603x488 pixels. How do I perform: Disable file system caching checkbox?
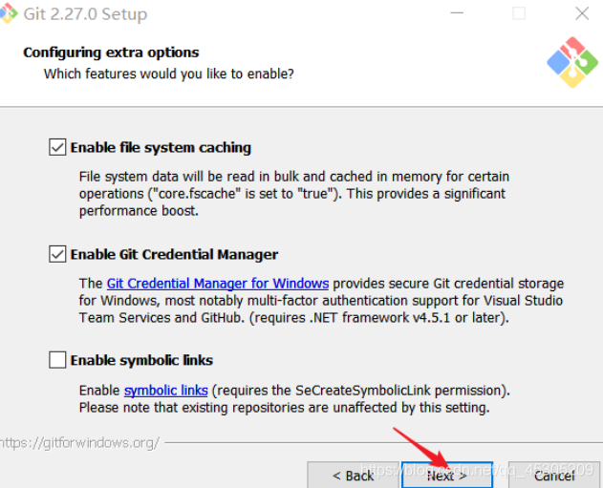tap(57, 148)
